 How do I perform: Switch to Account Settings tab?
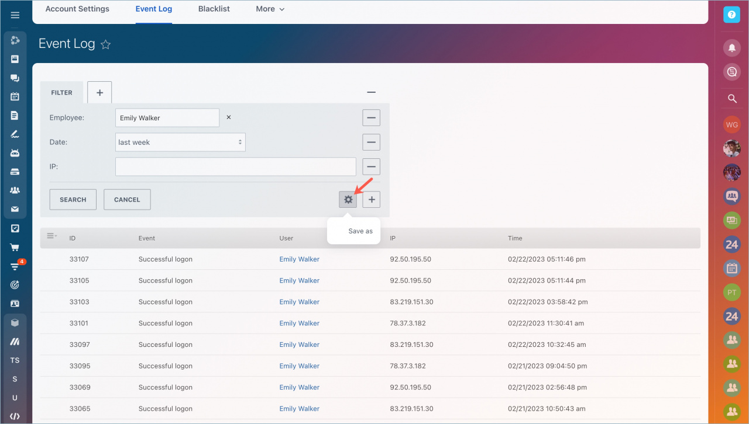point(77,9)
